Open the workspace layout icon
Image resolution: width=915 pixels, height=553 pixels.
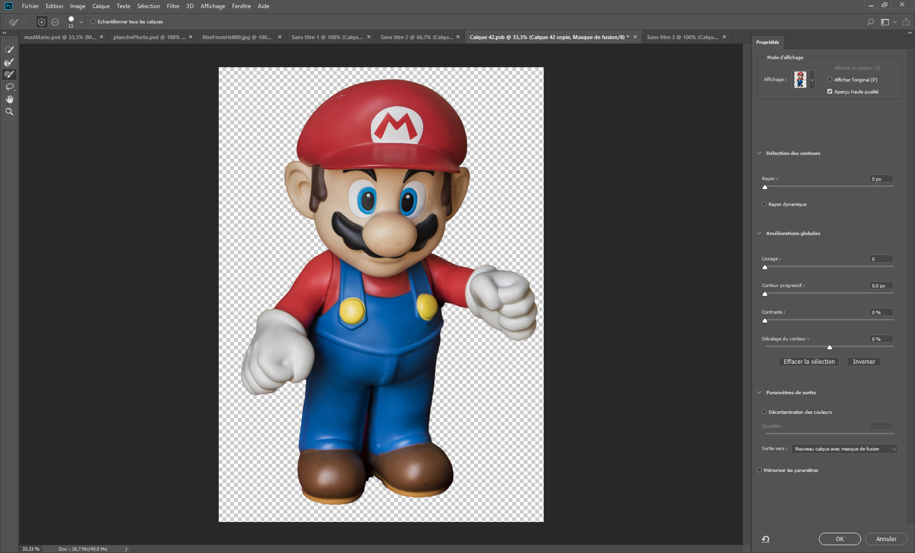pyautogui.click(x=885, y=22)
